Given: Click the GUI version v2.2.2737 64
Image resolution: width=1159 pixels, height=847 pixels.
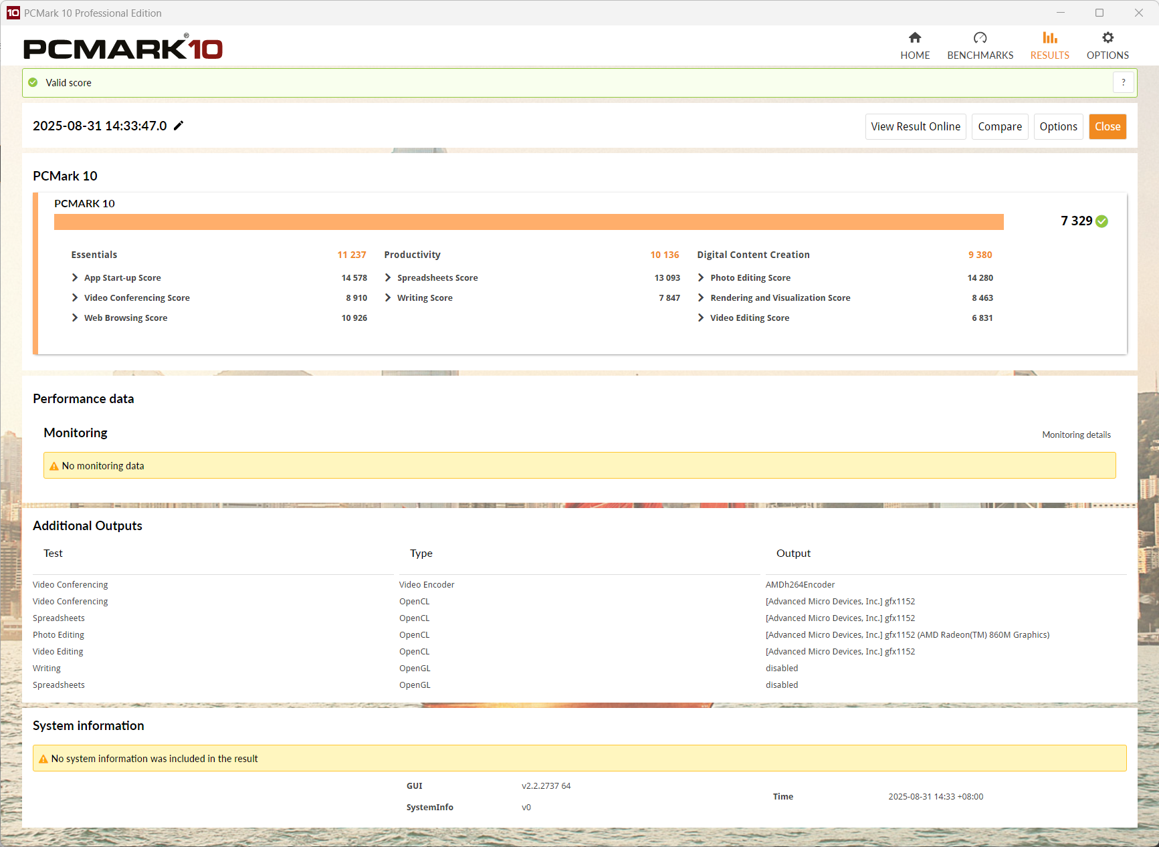Looking at the screenshot, I should point(546,786).
